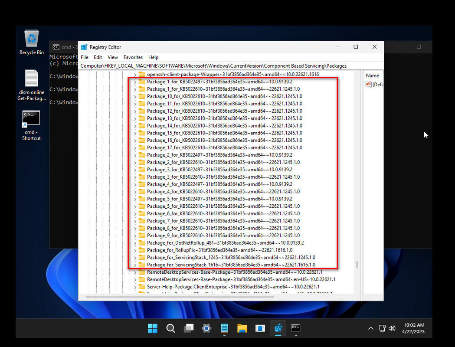Click the cmd window title bar icon
The width and height of the screenshot is (455, 347).
pyautogui.click(x=56, y=47)
